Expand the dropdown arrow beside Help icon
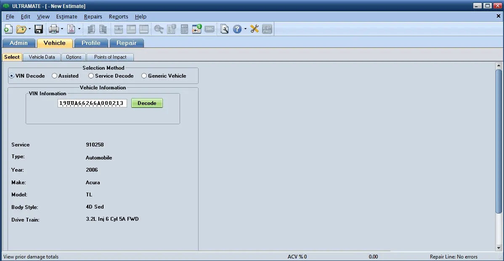Viewport: 504px width, 261px height. [x=245, y=29]
